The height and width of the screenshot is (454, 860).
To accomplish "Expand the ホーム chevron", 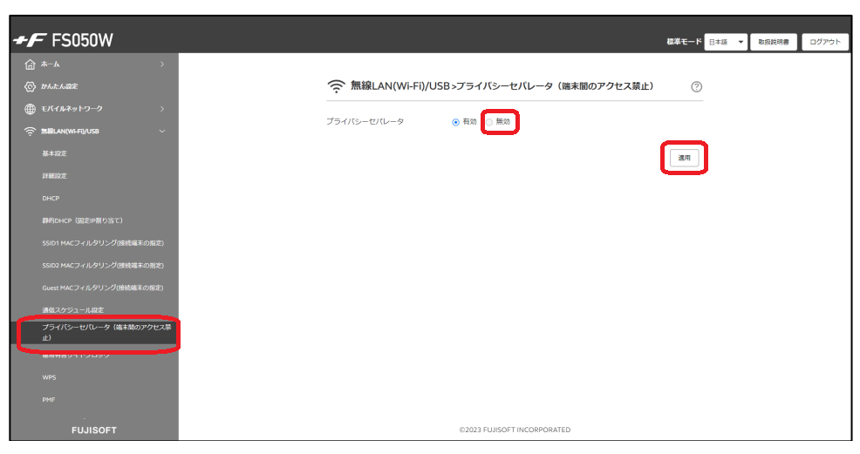I will [162, 64].
